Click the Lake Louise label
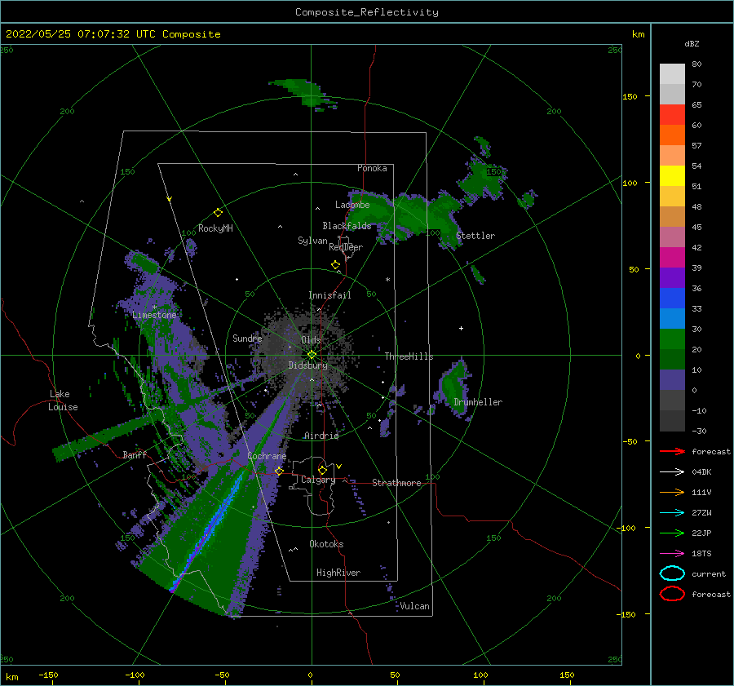Screen dimensions: 734x686 click(x=63, y=401)
